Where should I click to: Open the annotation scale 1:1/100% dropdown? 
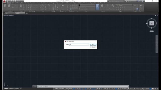click(124, 89)
